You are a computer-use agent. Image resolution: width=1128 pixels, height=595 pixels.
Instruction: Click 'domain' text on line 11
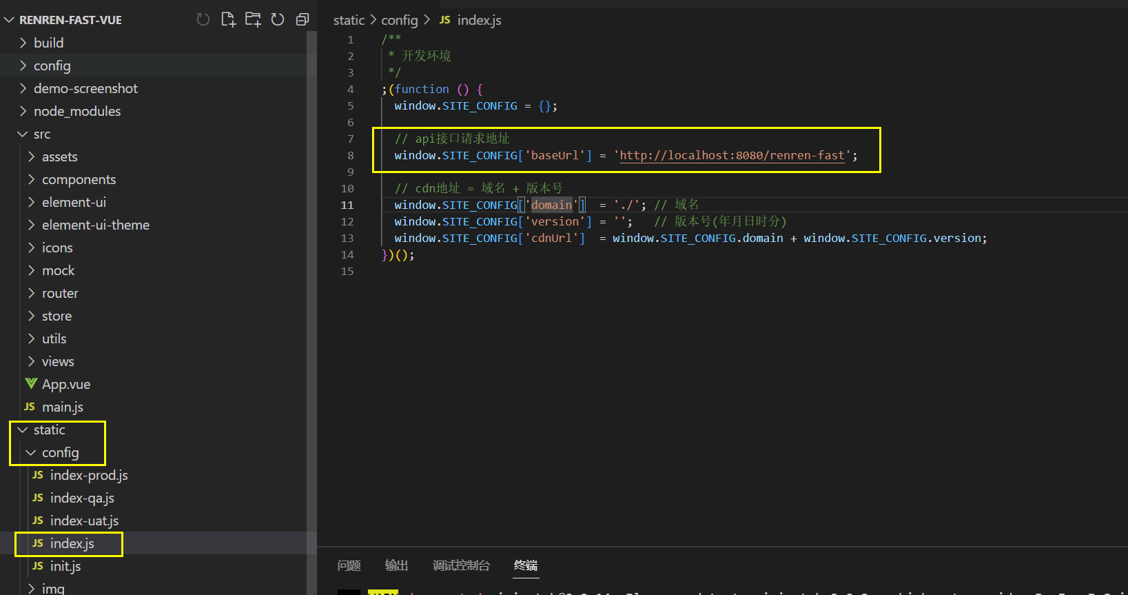coord(551,205)
